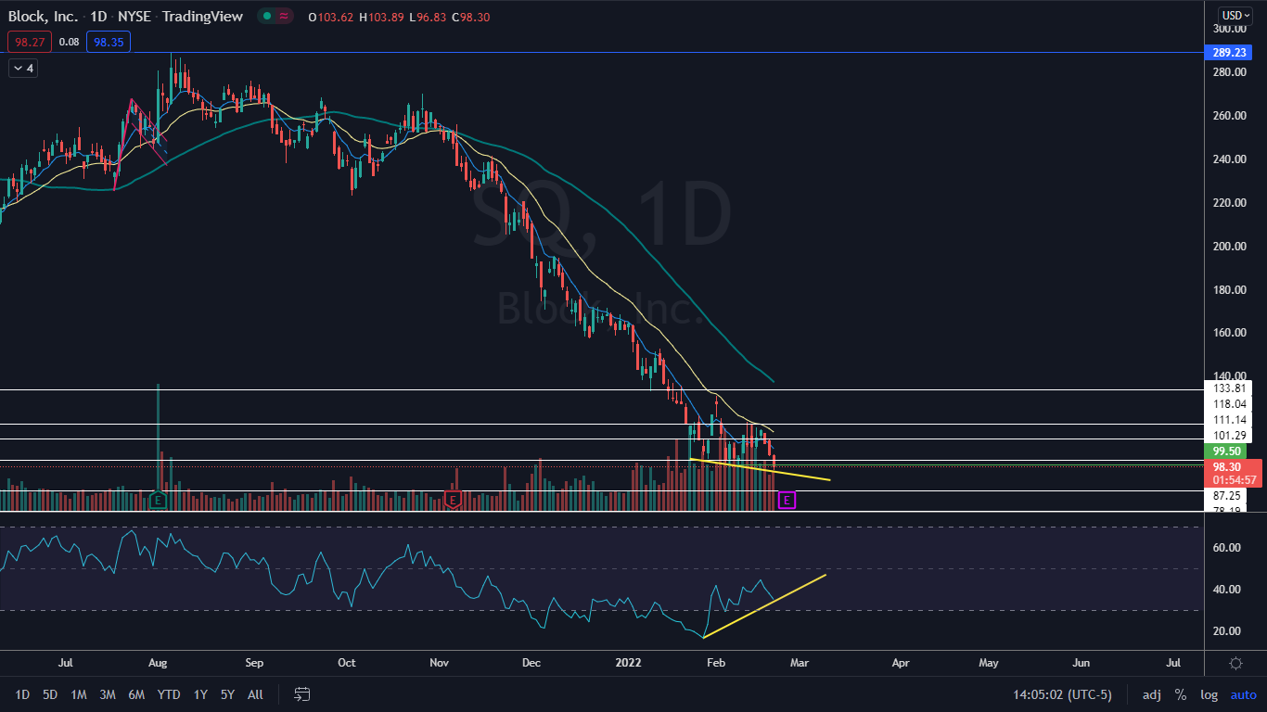Toggle adjusted data with adj

(1151, 694)
